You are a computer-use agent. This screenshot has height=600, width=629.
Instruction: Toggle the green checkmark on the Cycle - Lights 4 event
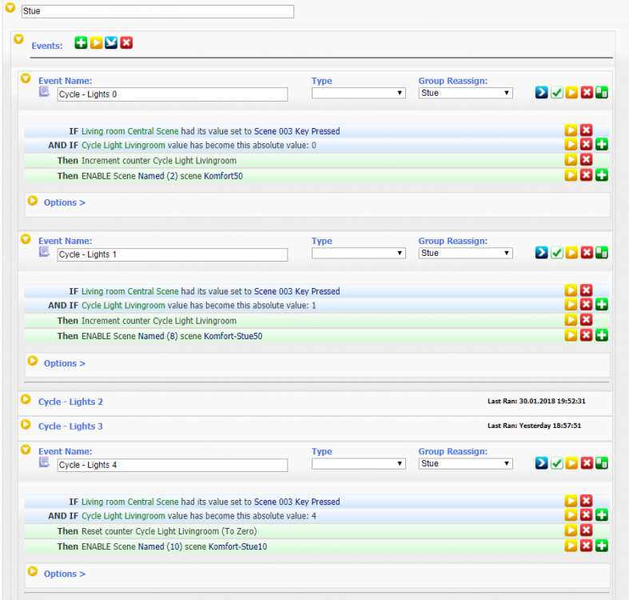[x=556, y=463]
